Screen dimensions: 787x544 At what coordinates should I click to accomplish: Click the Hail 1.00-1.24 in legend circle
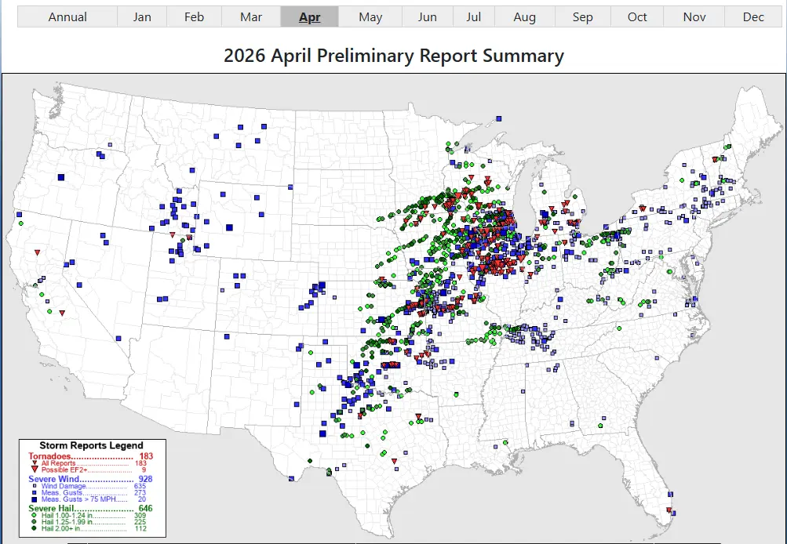(x=35, y=516)
